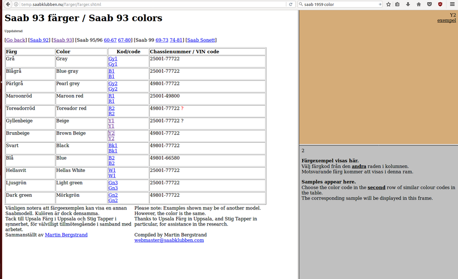Click upper B2 code for Blue
Image resolution: width=458 pixels, height=279 pixels.
pos(111,158)
